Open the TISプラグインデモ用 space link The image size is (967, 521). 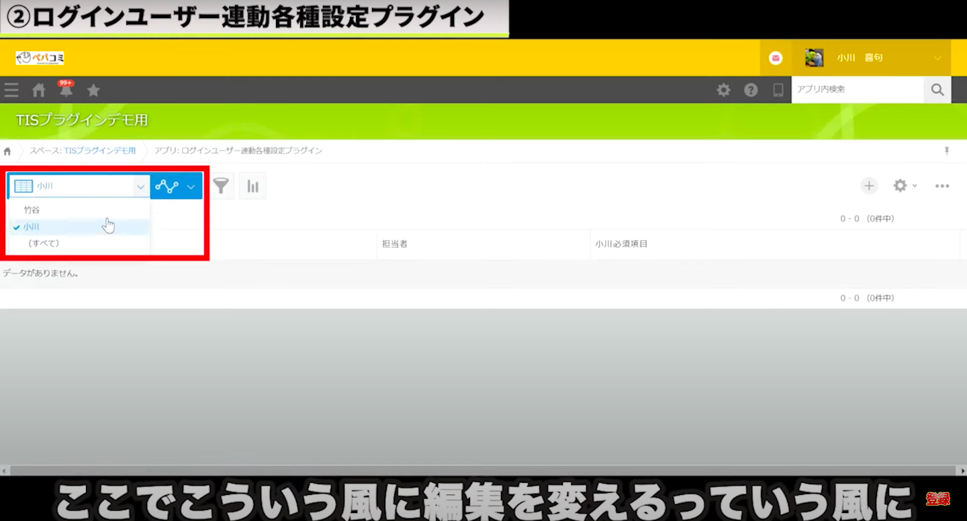click(x=99, y=151)
